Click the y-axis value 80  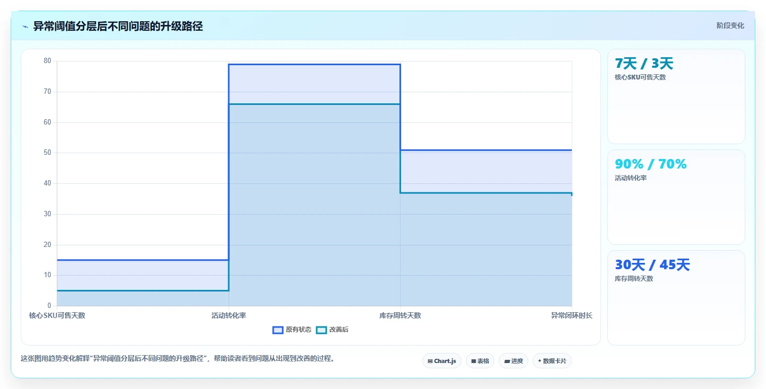pyautogui.click(x=48, y=61)
